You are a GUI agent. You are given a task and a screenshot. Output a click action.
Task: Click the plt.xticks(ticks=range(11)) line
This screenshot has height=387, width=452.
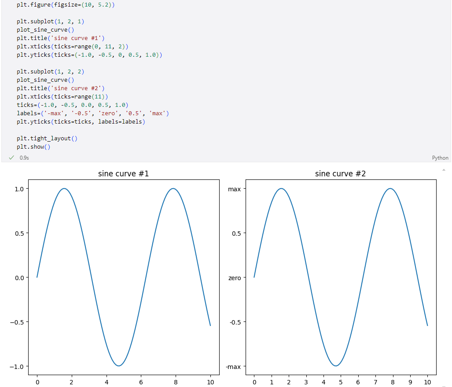pos(62,96)
